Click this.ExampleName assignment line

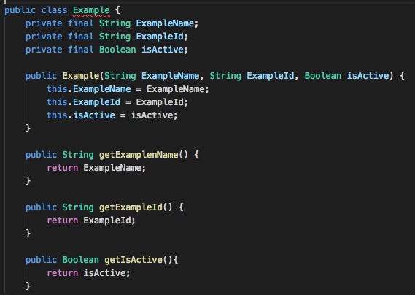point(128,89)
